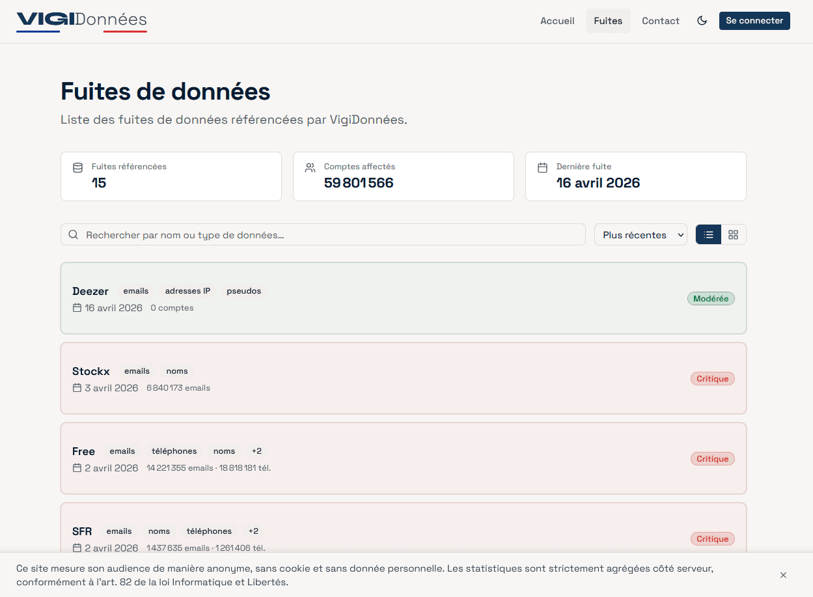Click the adresses IP tag on Deezer
This screenshot has height=597, width=813.
187,291
